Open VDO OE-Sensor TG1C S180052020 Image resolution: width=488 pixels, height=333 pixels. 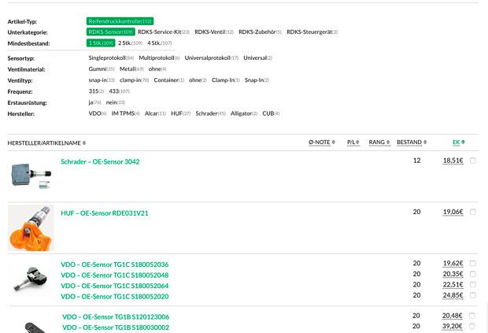pos(115,296)
